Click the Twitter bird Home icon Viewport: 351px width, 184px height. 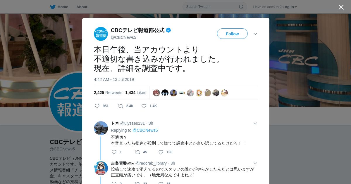53,7
